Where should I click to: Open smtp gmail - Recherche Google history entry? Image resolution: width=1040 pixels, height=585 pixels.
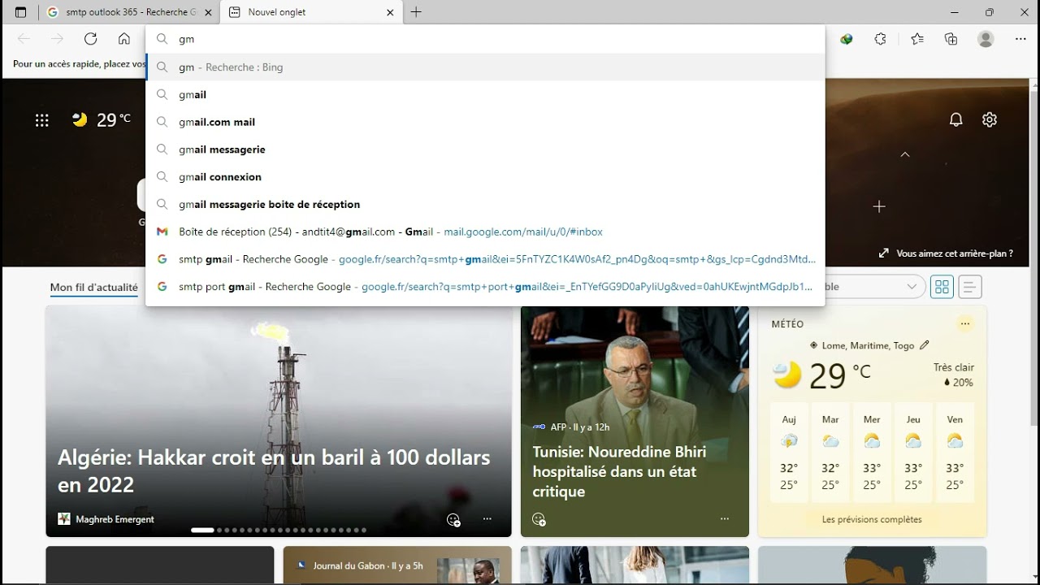click(485, 259)
